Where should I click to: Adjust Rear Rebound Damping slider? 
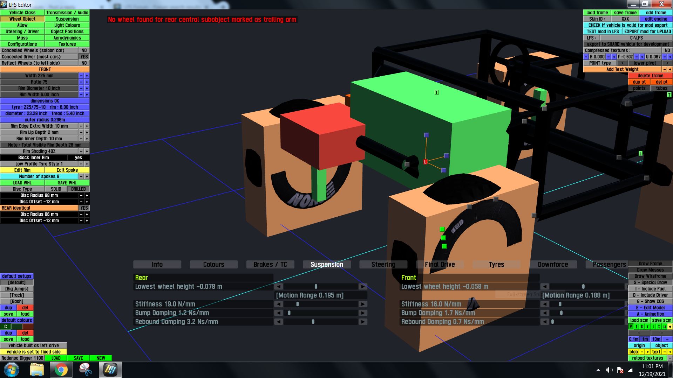[x=313, y=322]
